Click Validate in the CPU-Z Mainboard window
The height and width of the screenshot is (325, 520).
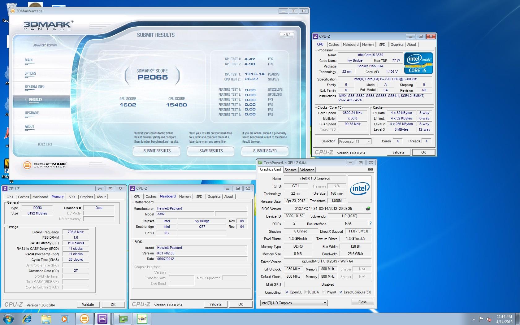pyautogui.click(x=215, y=304)
